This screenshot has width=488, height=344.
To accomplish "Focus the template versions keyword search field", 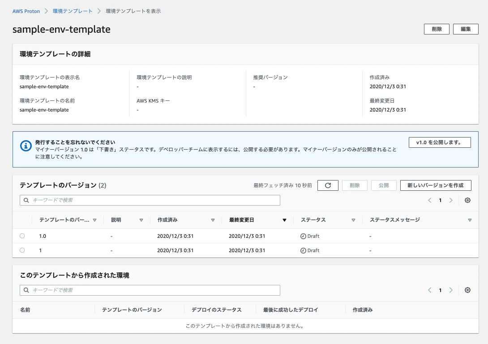I will [x=150, y=200].
